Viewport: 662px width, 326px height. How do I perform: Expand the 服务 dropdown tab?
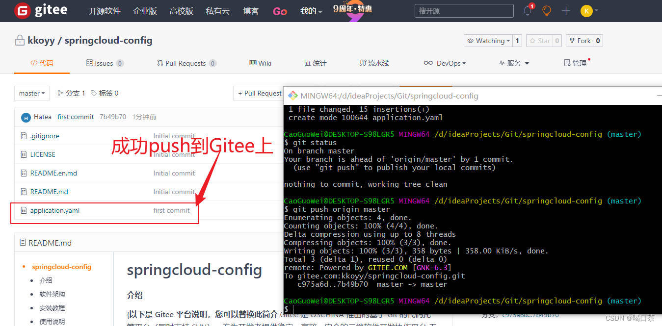514,63
